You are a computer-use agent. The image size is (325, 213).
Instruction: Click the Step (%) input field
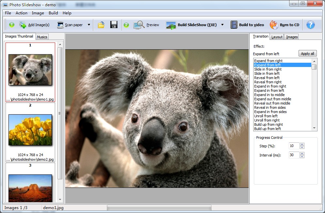click(294, 146)
